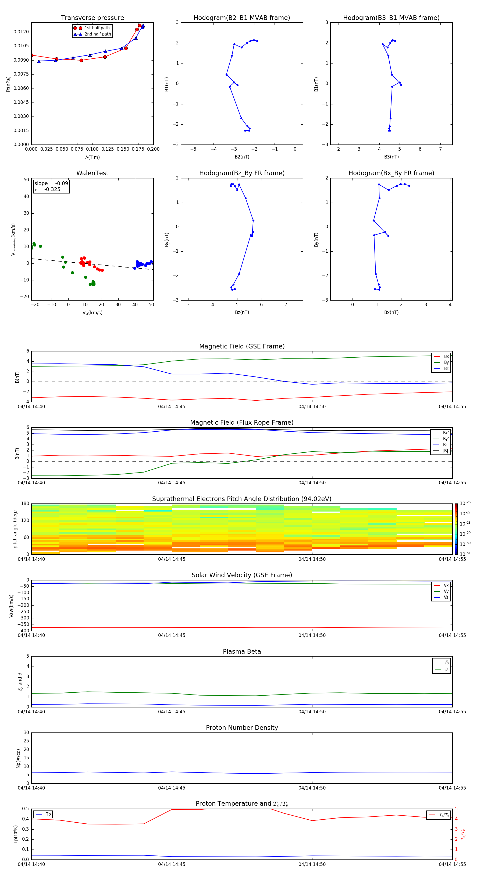Select the Vy legend entry

click(441, 591)
